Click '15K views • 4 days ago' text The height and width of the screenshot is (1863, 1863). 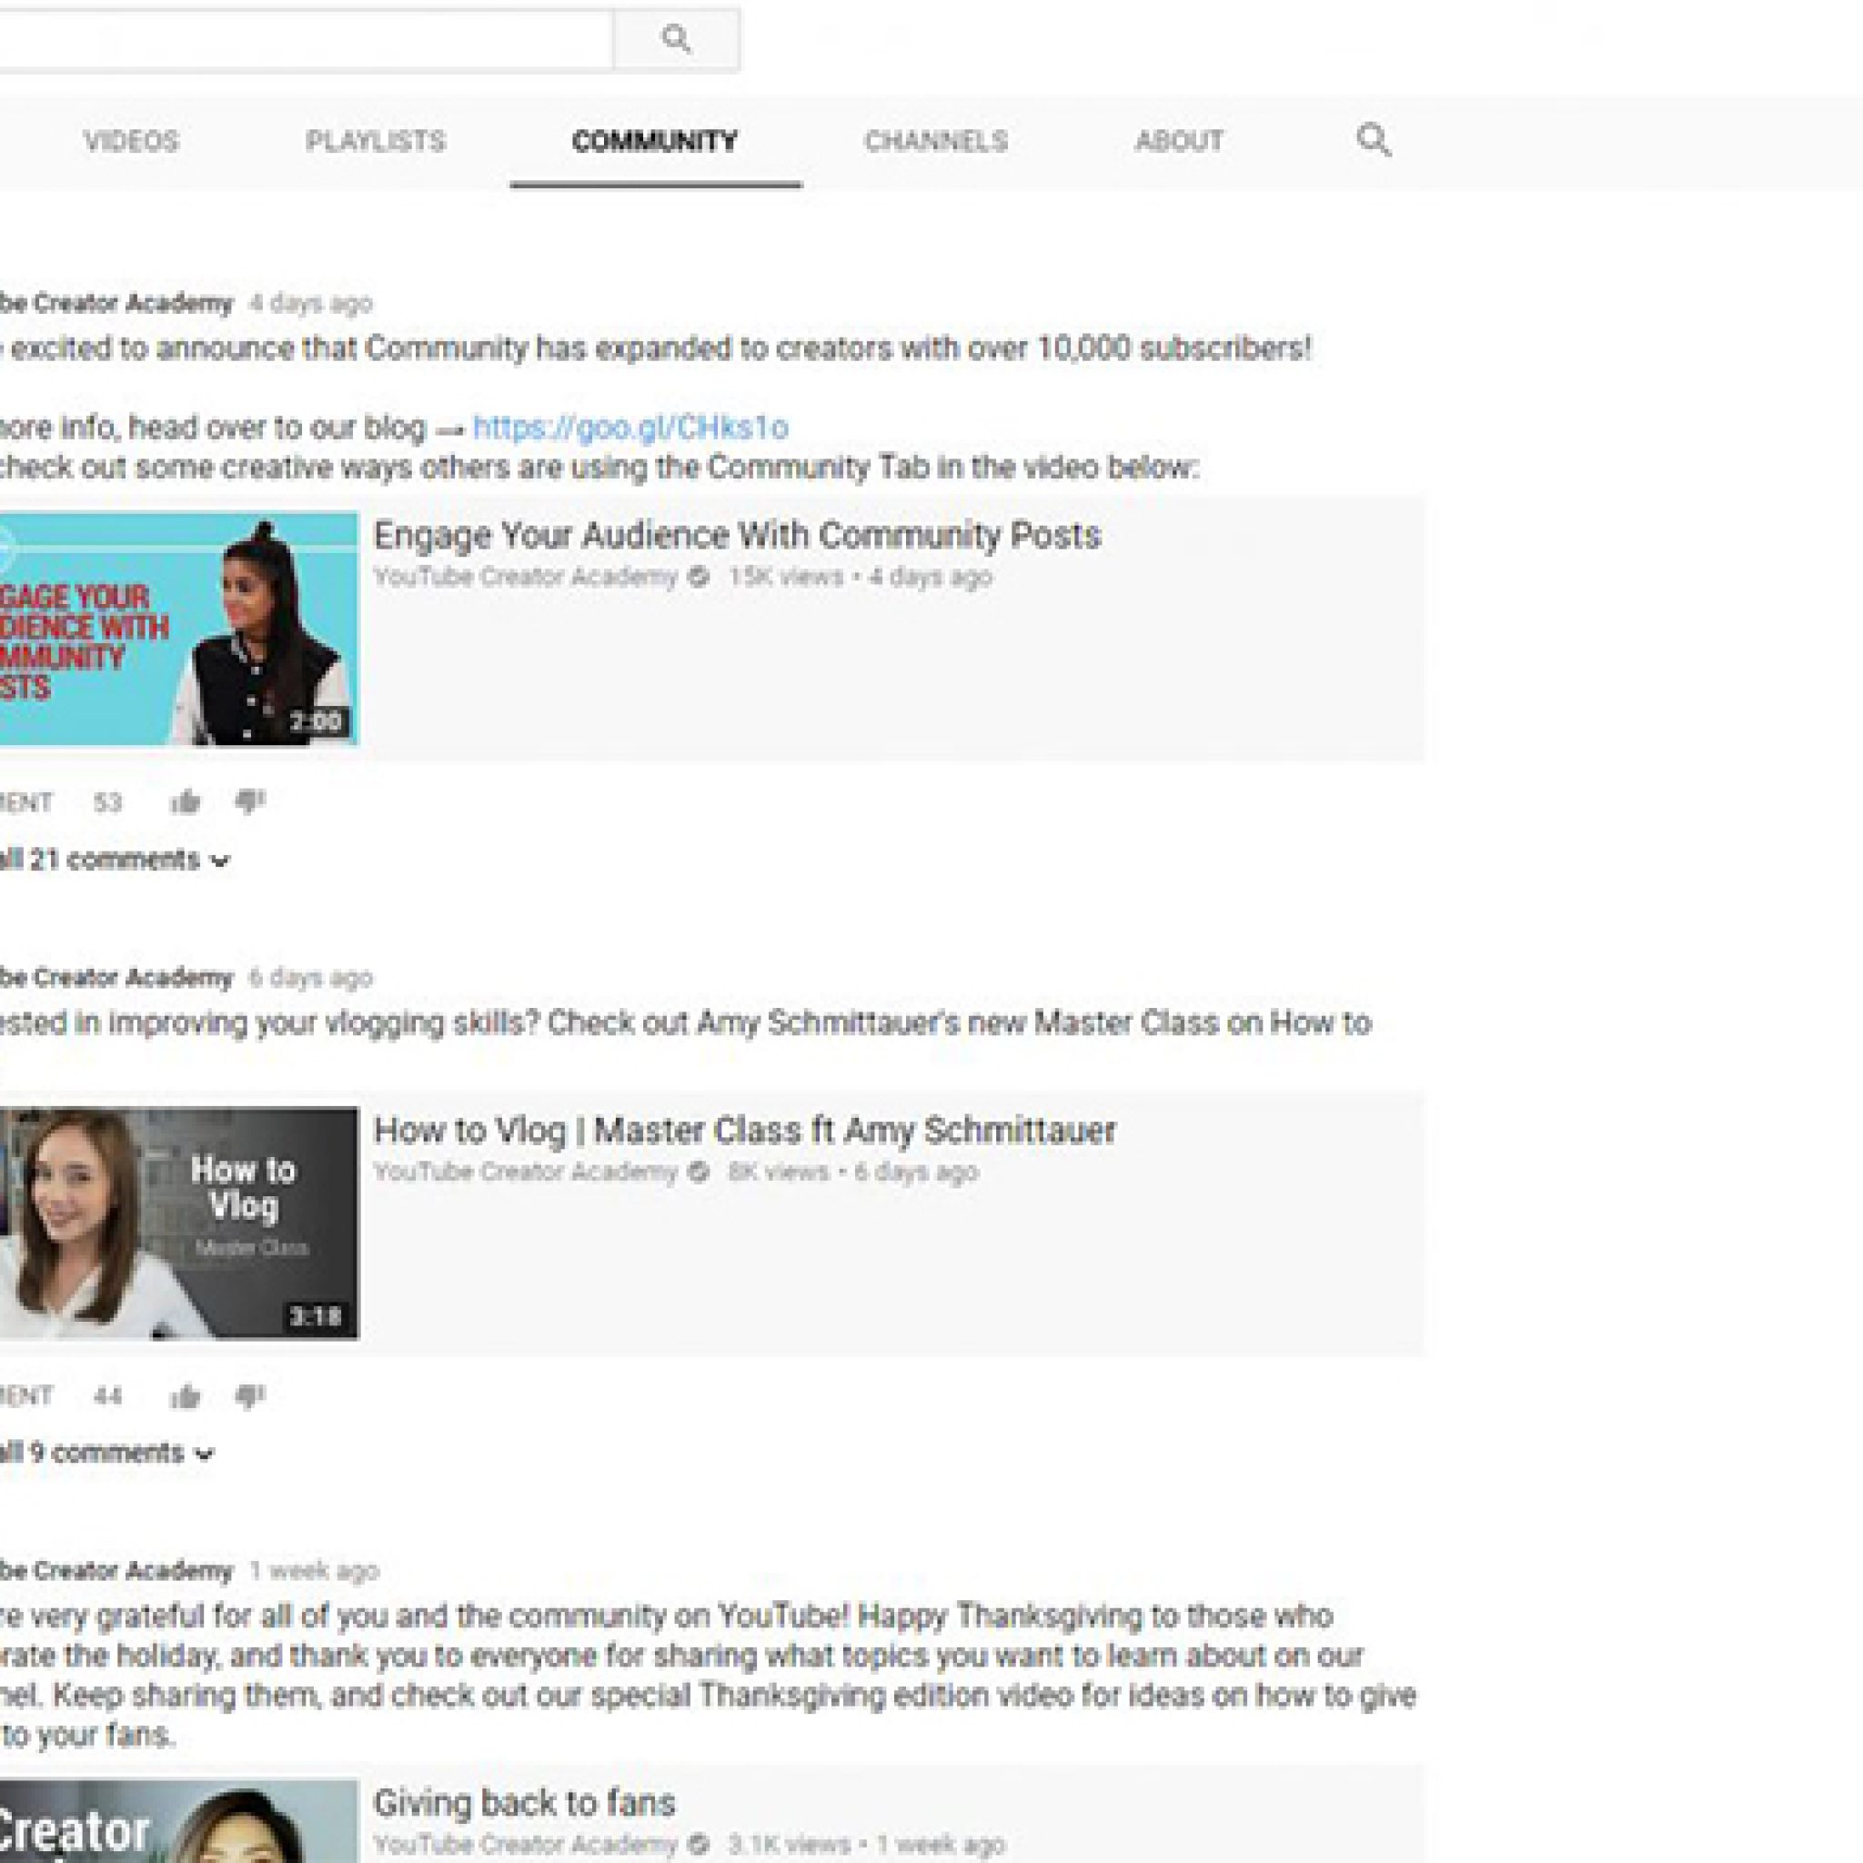click(x=861, y=577)
